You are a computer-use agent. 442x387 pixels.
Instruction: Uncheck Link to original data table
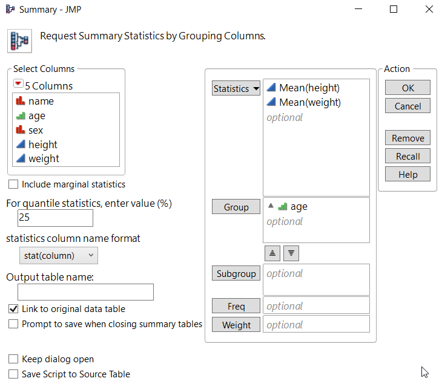[x=13, y=309]
